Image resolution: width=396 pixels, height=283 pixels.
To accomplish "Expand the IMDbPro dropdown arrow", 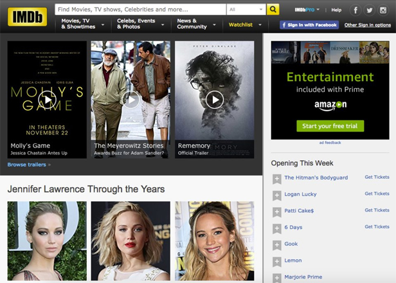I will [x=318, y=10].
